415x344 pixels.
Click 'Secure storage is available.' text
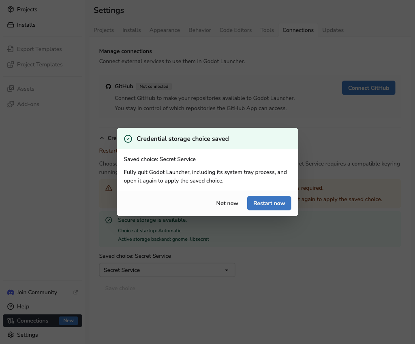(x=152, y=220)
